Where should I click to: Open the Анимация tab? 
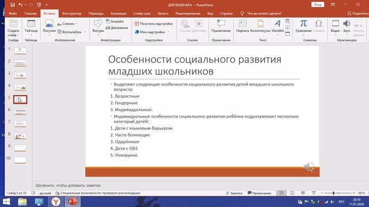[x=118, y=13]
